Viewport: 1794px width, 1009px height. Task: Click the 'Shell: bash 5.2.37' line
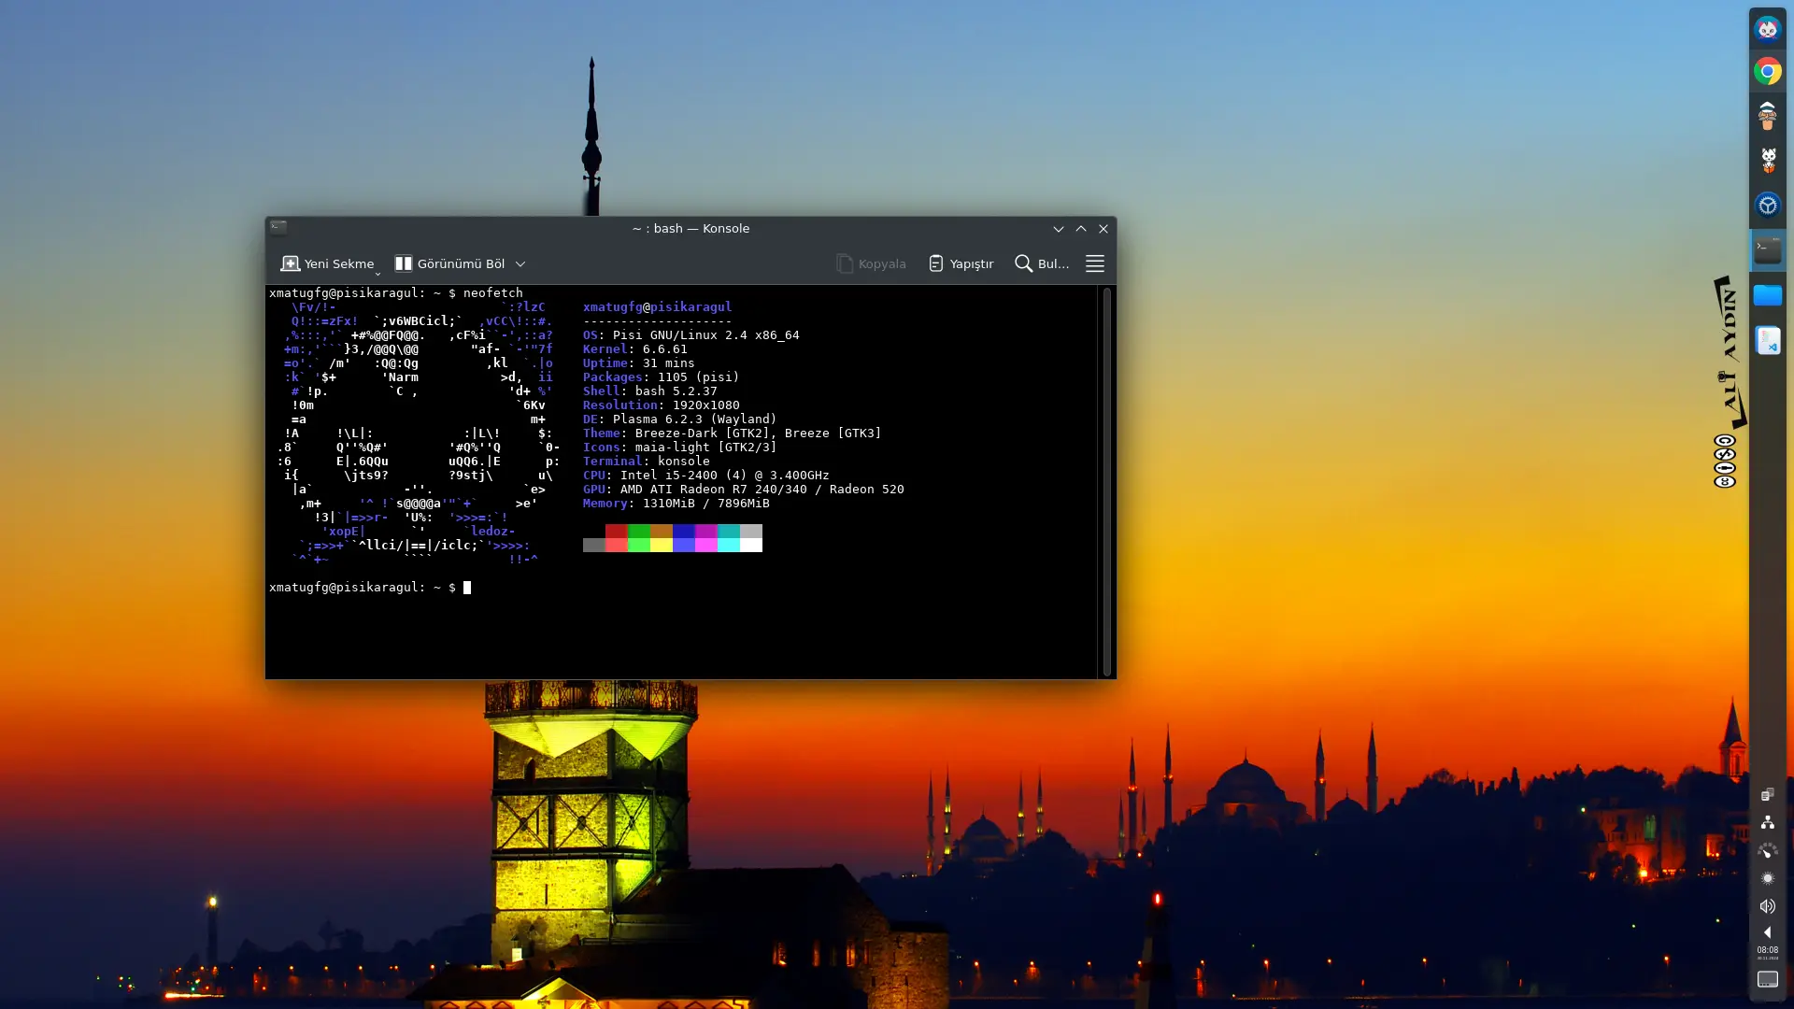(650, 391)
